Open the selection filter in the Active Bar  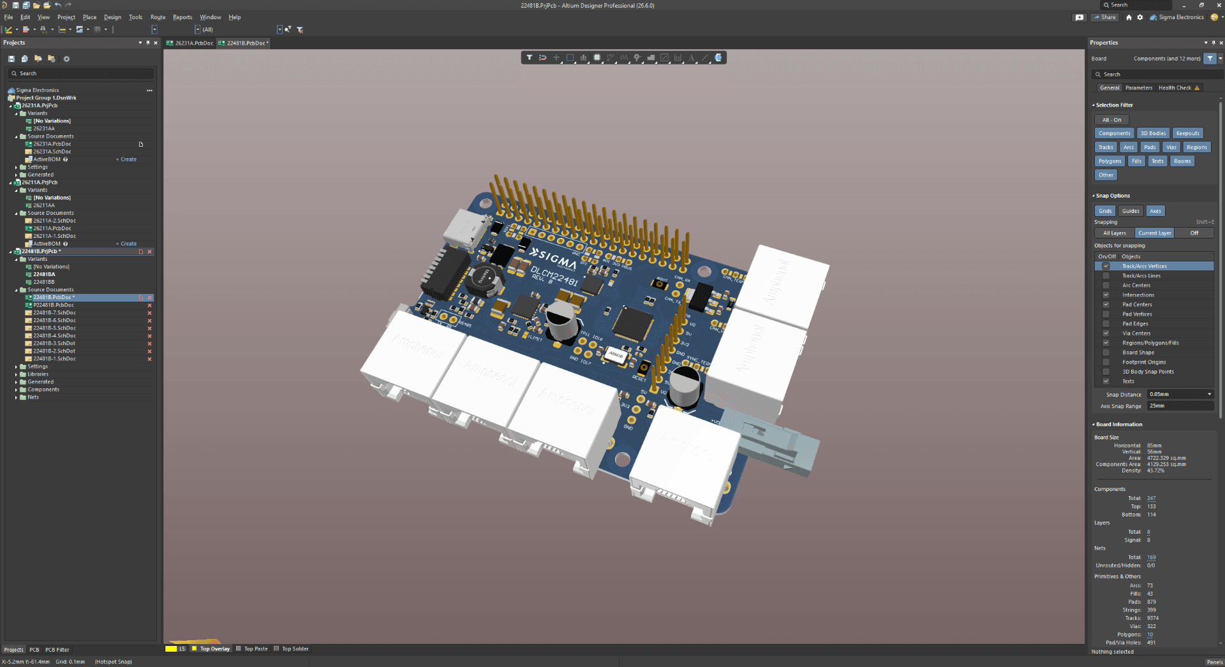tap(530, 57)
